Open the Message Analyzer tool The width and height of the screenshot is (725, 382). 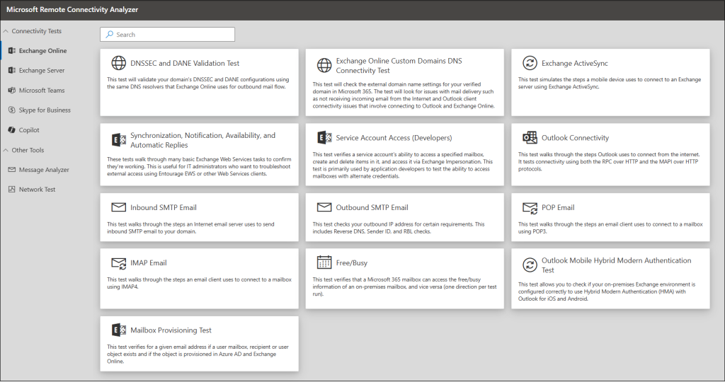coord(44,170)
